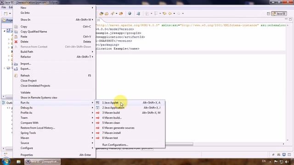The height and width of the screenshot is (165, 294).
Task: Click the Export icon
Action: (16, 69)
